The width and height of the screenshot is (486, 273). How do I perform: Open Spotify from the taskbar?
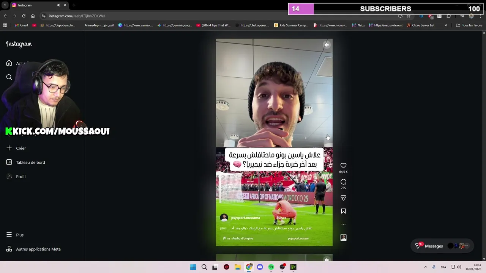pos(271,267)
